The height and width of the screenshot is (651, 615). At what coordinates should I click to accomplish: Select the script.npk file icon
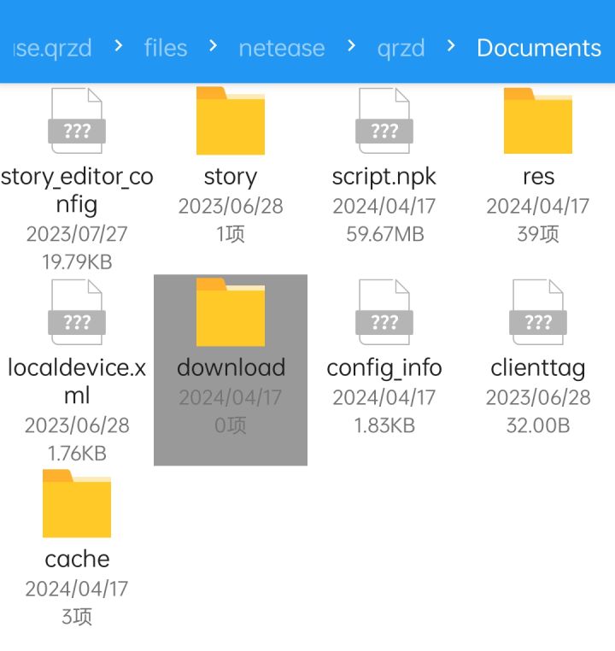pyautogui.click(x=384, y=120)
